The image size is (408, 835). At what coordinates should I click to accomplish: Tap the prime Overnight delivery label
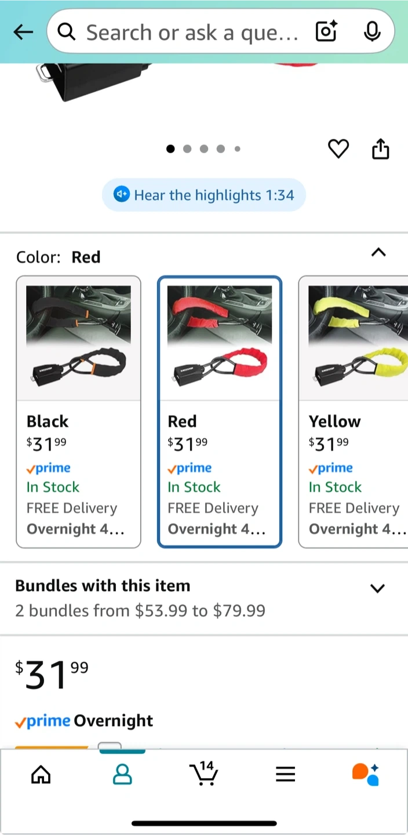point(84,721)
